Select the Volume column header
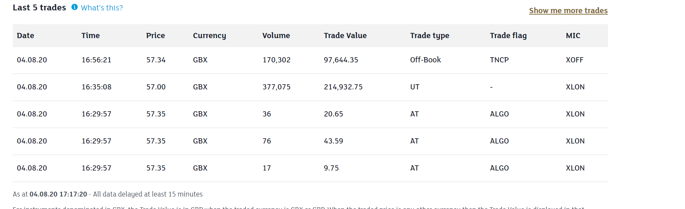 (x=276, y=36)
